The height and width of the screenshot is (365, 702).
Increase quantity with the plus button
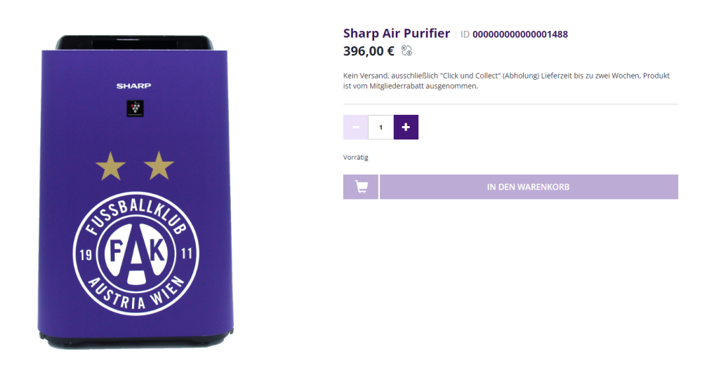(x=406, y=128)
